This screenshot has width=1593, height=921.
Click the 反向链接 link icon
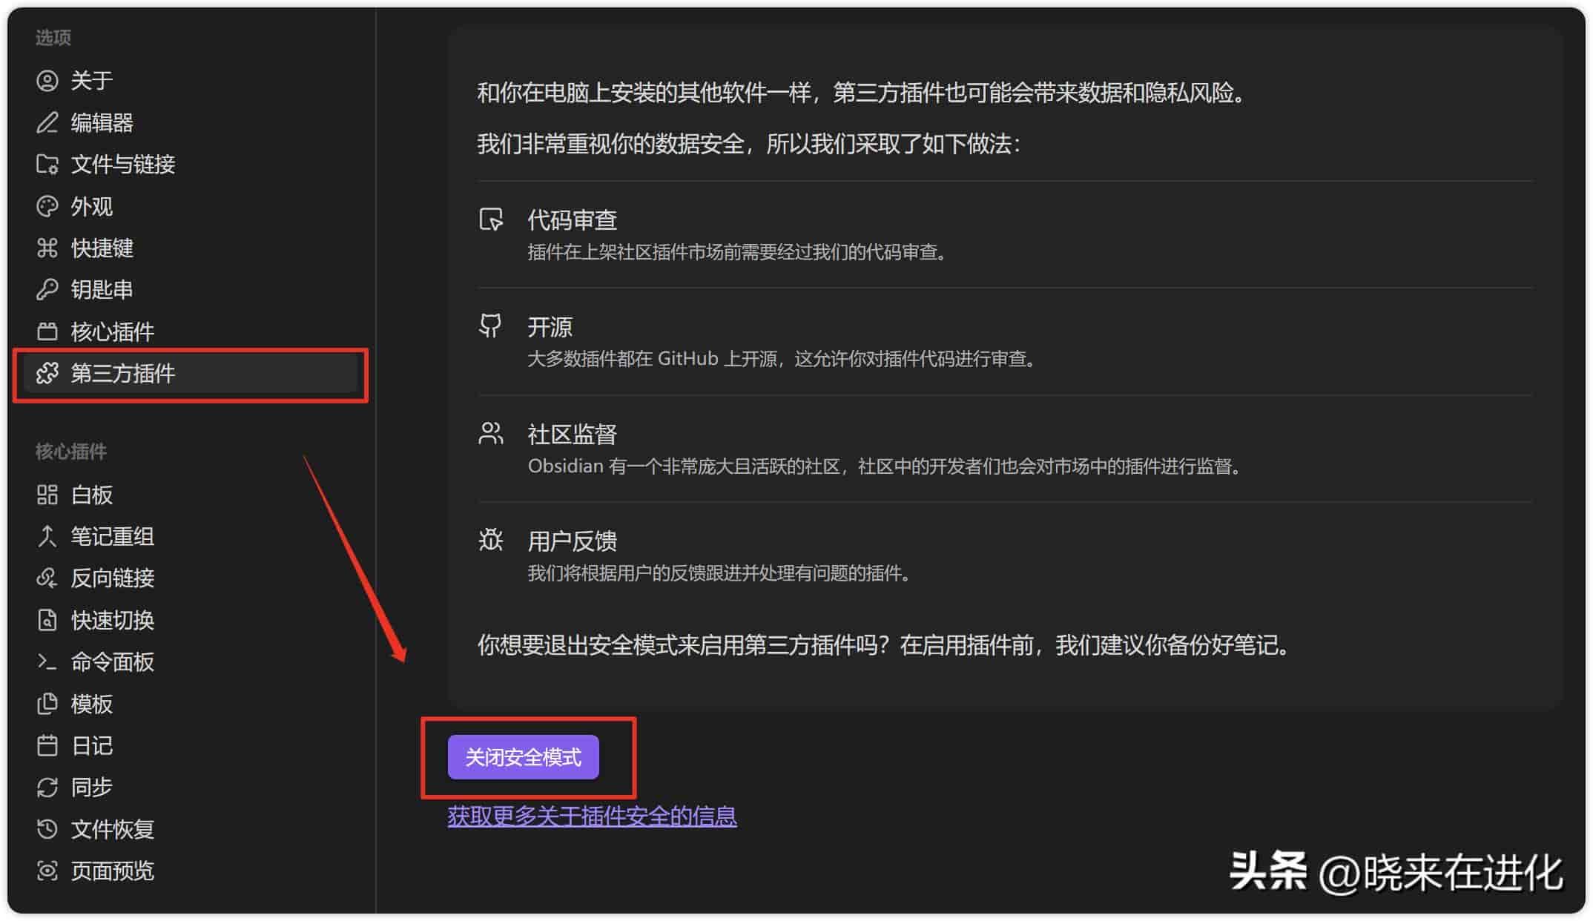47,578
